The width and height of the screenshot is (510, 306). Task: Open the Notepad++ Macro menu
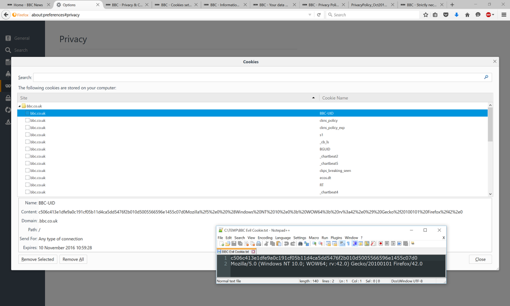coord(314,238)
